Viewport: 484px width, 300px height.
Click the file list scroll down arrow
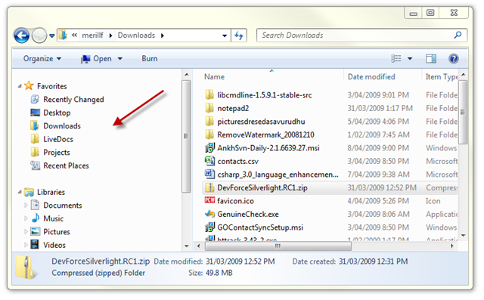[x=463, y=236]
